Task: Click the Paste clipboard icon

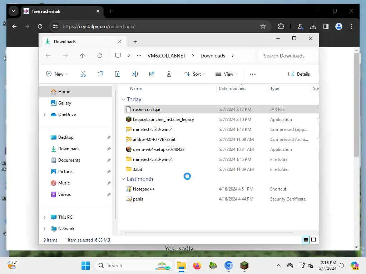Action: coord(117,74)
